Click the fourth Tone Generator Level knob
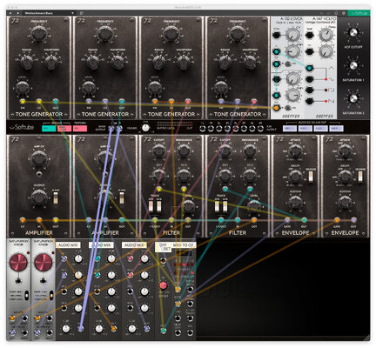Image resolution: width=376 pixels, height=348 pixels. click(x=221, y=87)
